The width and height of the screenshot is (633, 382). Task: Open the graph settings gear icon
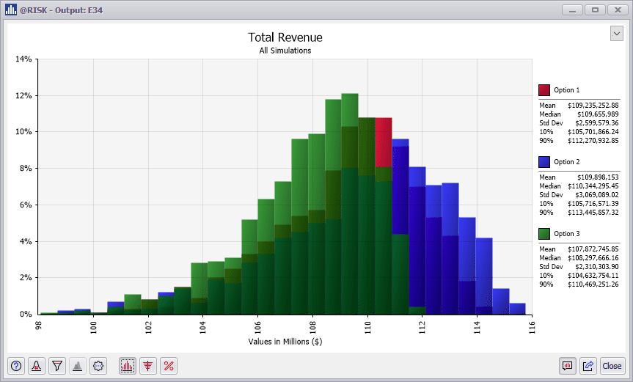(x=98, y=366)
